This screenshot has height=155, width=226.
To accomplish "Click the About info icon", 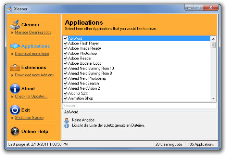I will pos(15,89).
